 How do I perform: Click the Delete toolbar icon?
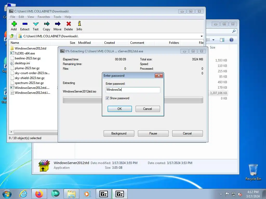tap(69, 24)
